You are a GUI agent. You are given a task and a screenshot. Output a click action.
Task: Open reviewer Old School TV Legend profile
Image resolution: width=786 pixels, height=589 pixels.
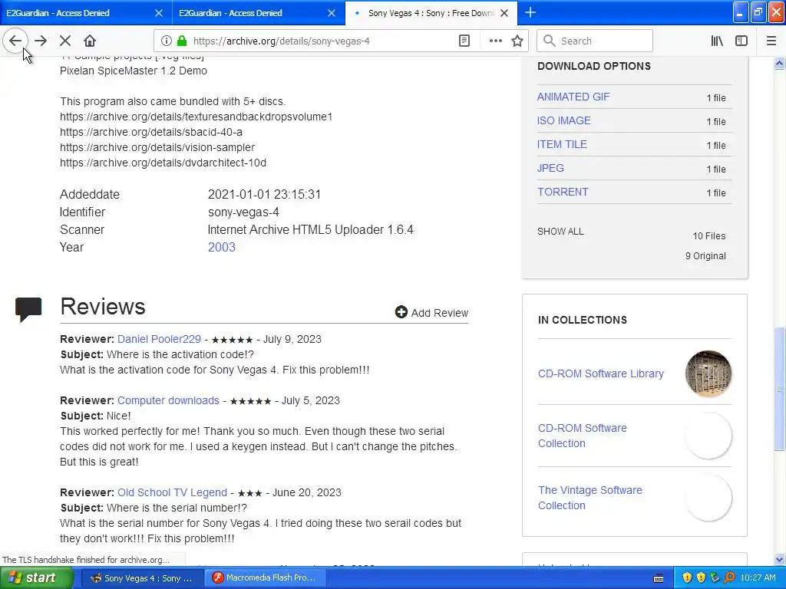click(x=172, y=492)
